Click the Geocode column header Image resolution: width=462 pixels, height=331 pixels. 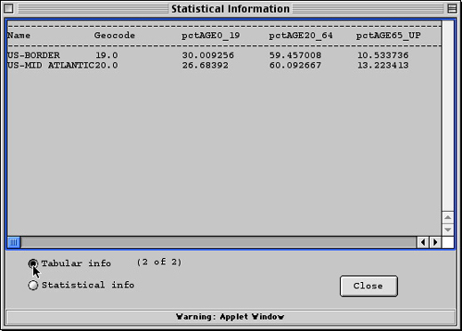115,36
